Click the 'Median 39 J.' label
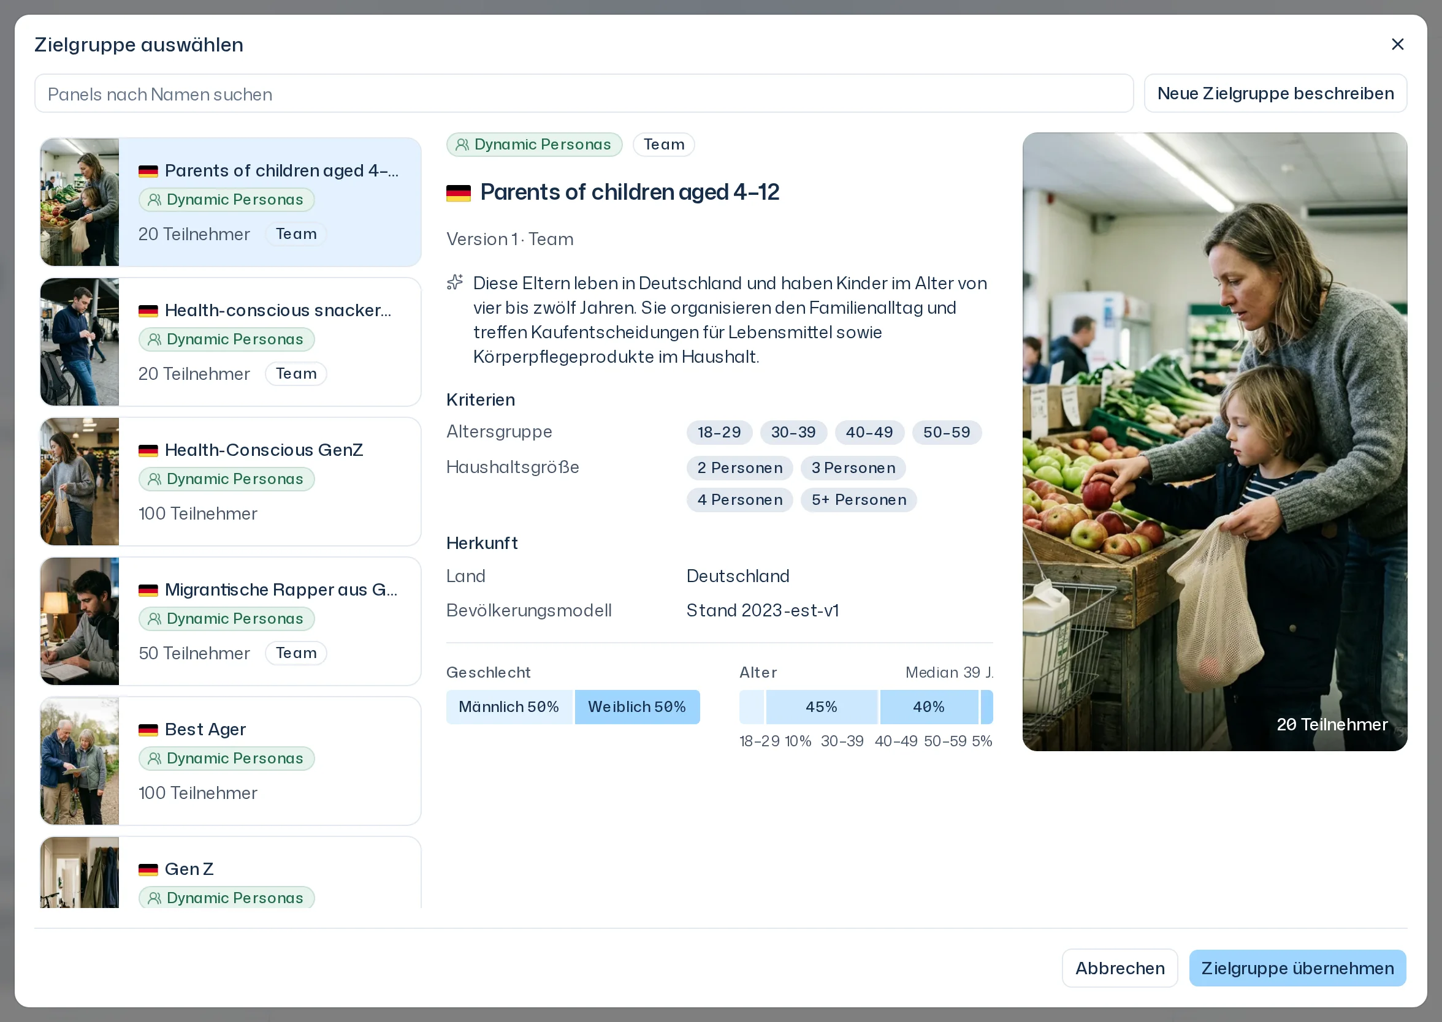 pyautogui.click(x=950, y=672)
